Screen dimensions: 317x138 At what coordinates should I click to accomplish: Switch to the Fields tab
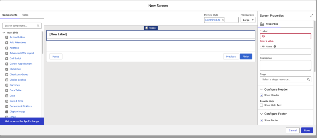pos(25,15)
